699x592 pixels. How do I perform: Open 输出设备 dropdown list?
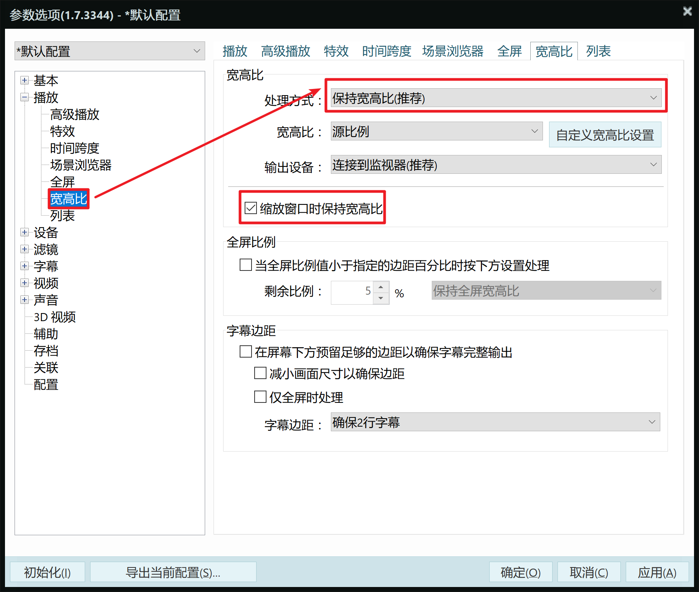tap(496, 165)
